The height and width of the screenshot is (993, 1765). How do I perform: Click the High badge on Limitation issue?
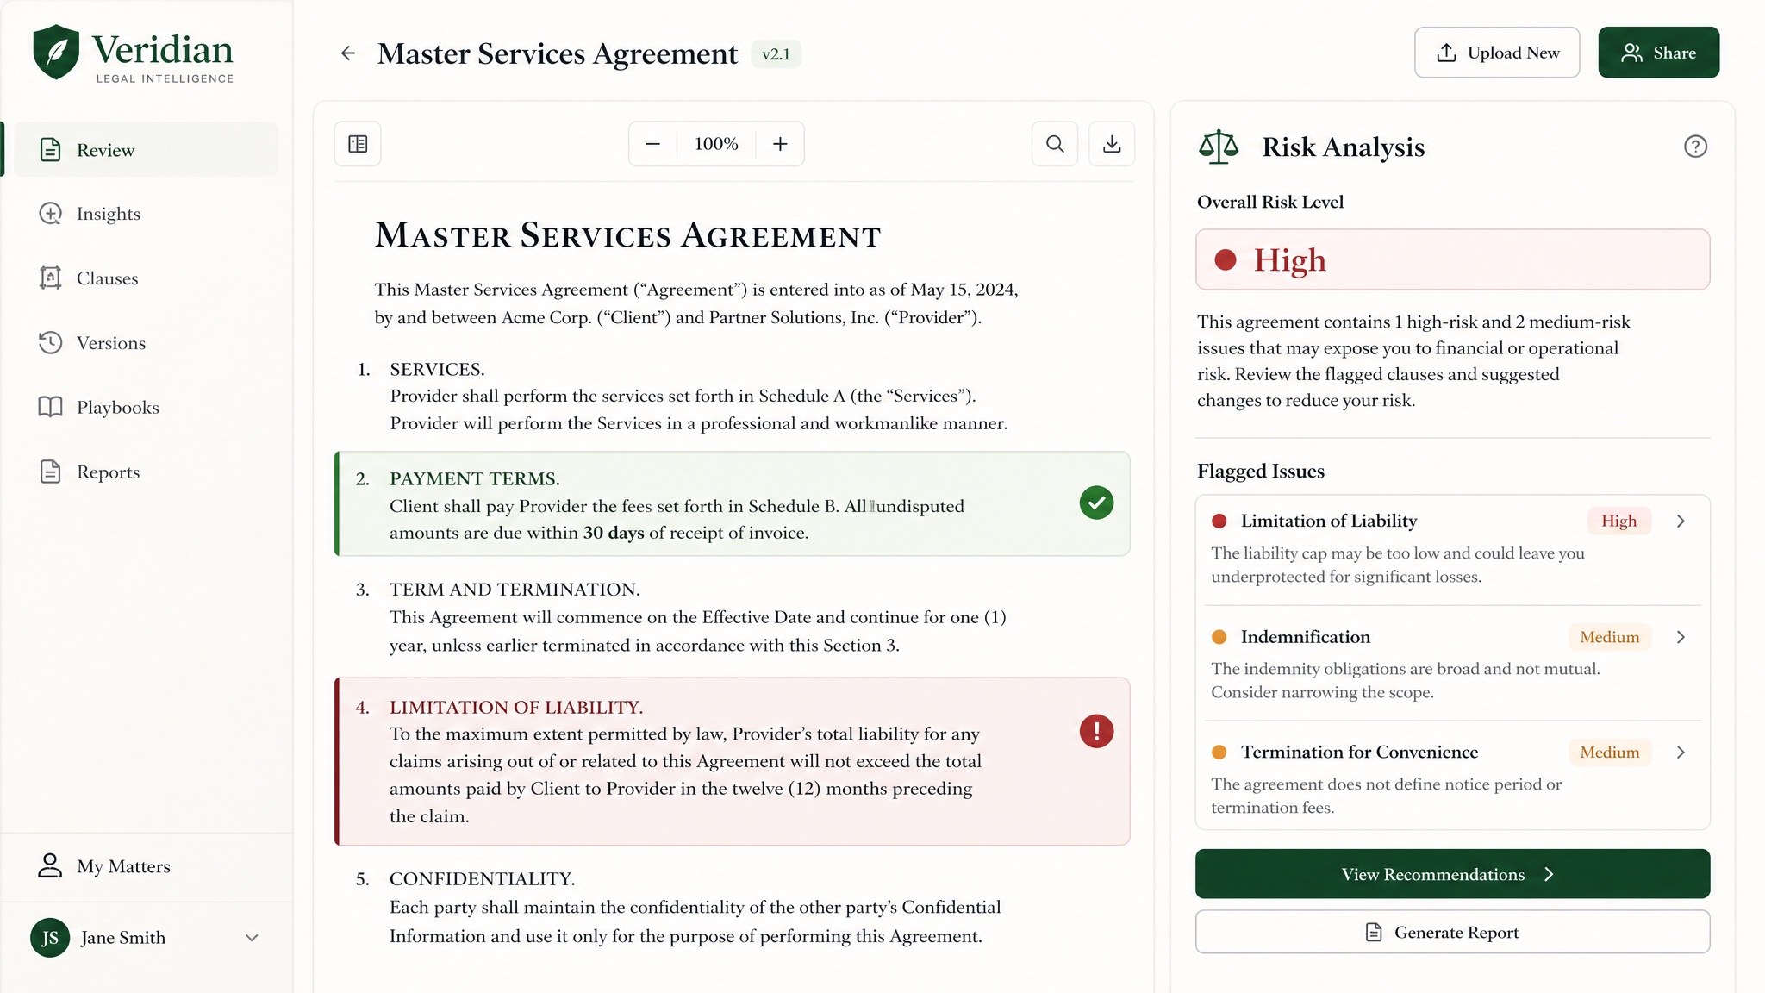tap(1618, 521)
